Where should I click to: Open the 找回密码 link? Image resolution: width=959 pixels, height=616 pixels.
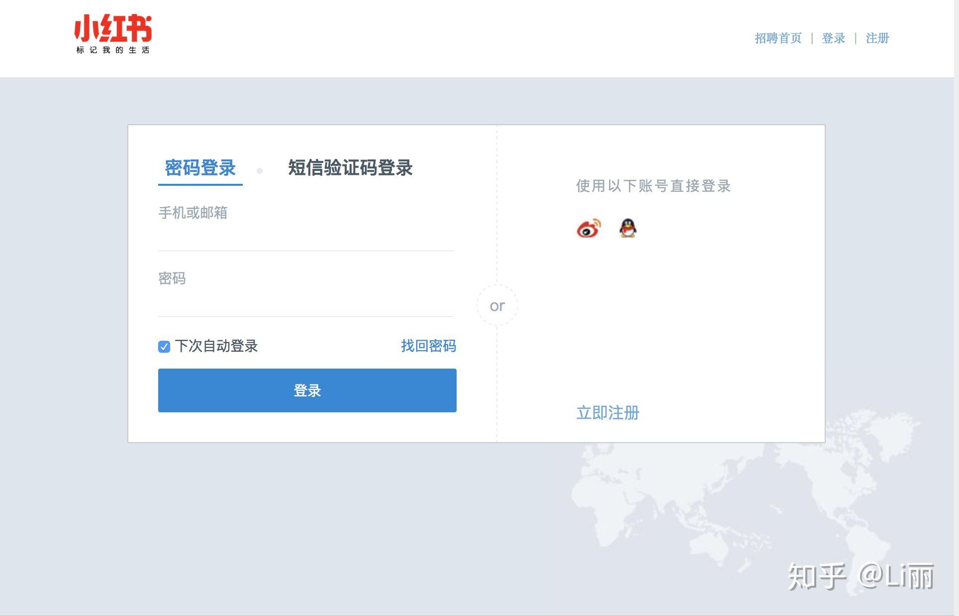click(x=428, y=346)
